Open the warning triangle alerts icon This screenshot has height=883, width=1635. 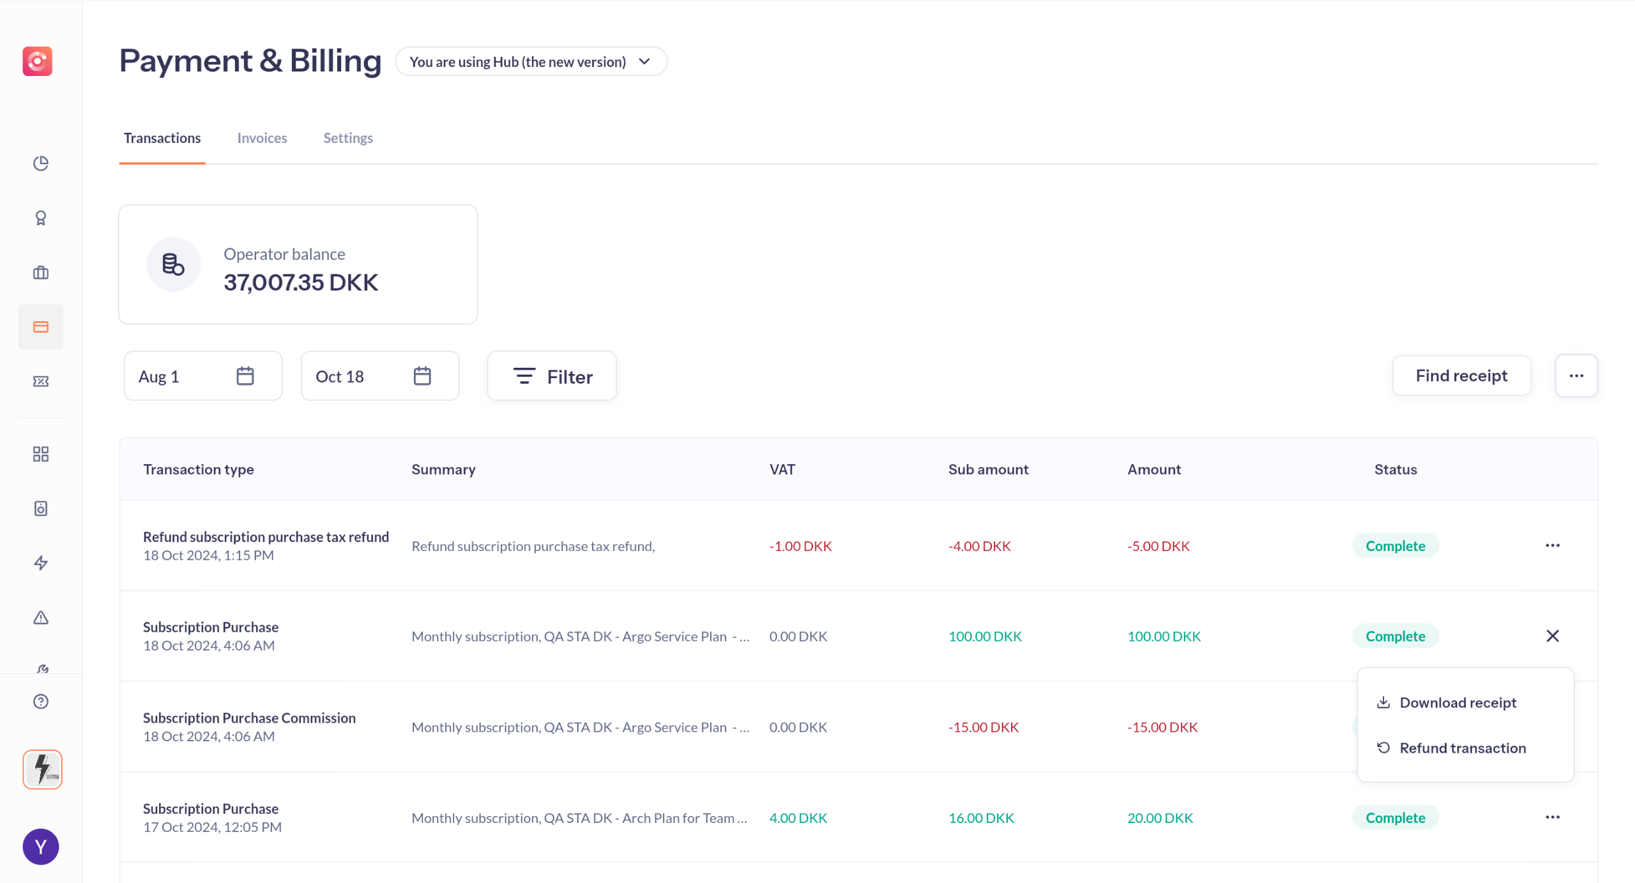point(41,617)
